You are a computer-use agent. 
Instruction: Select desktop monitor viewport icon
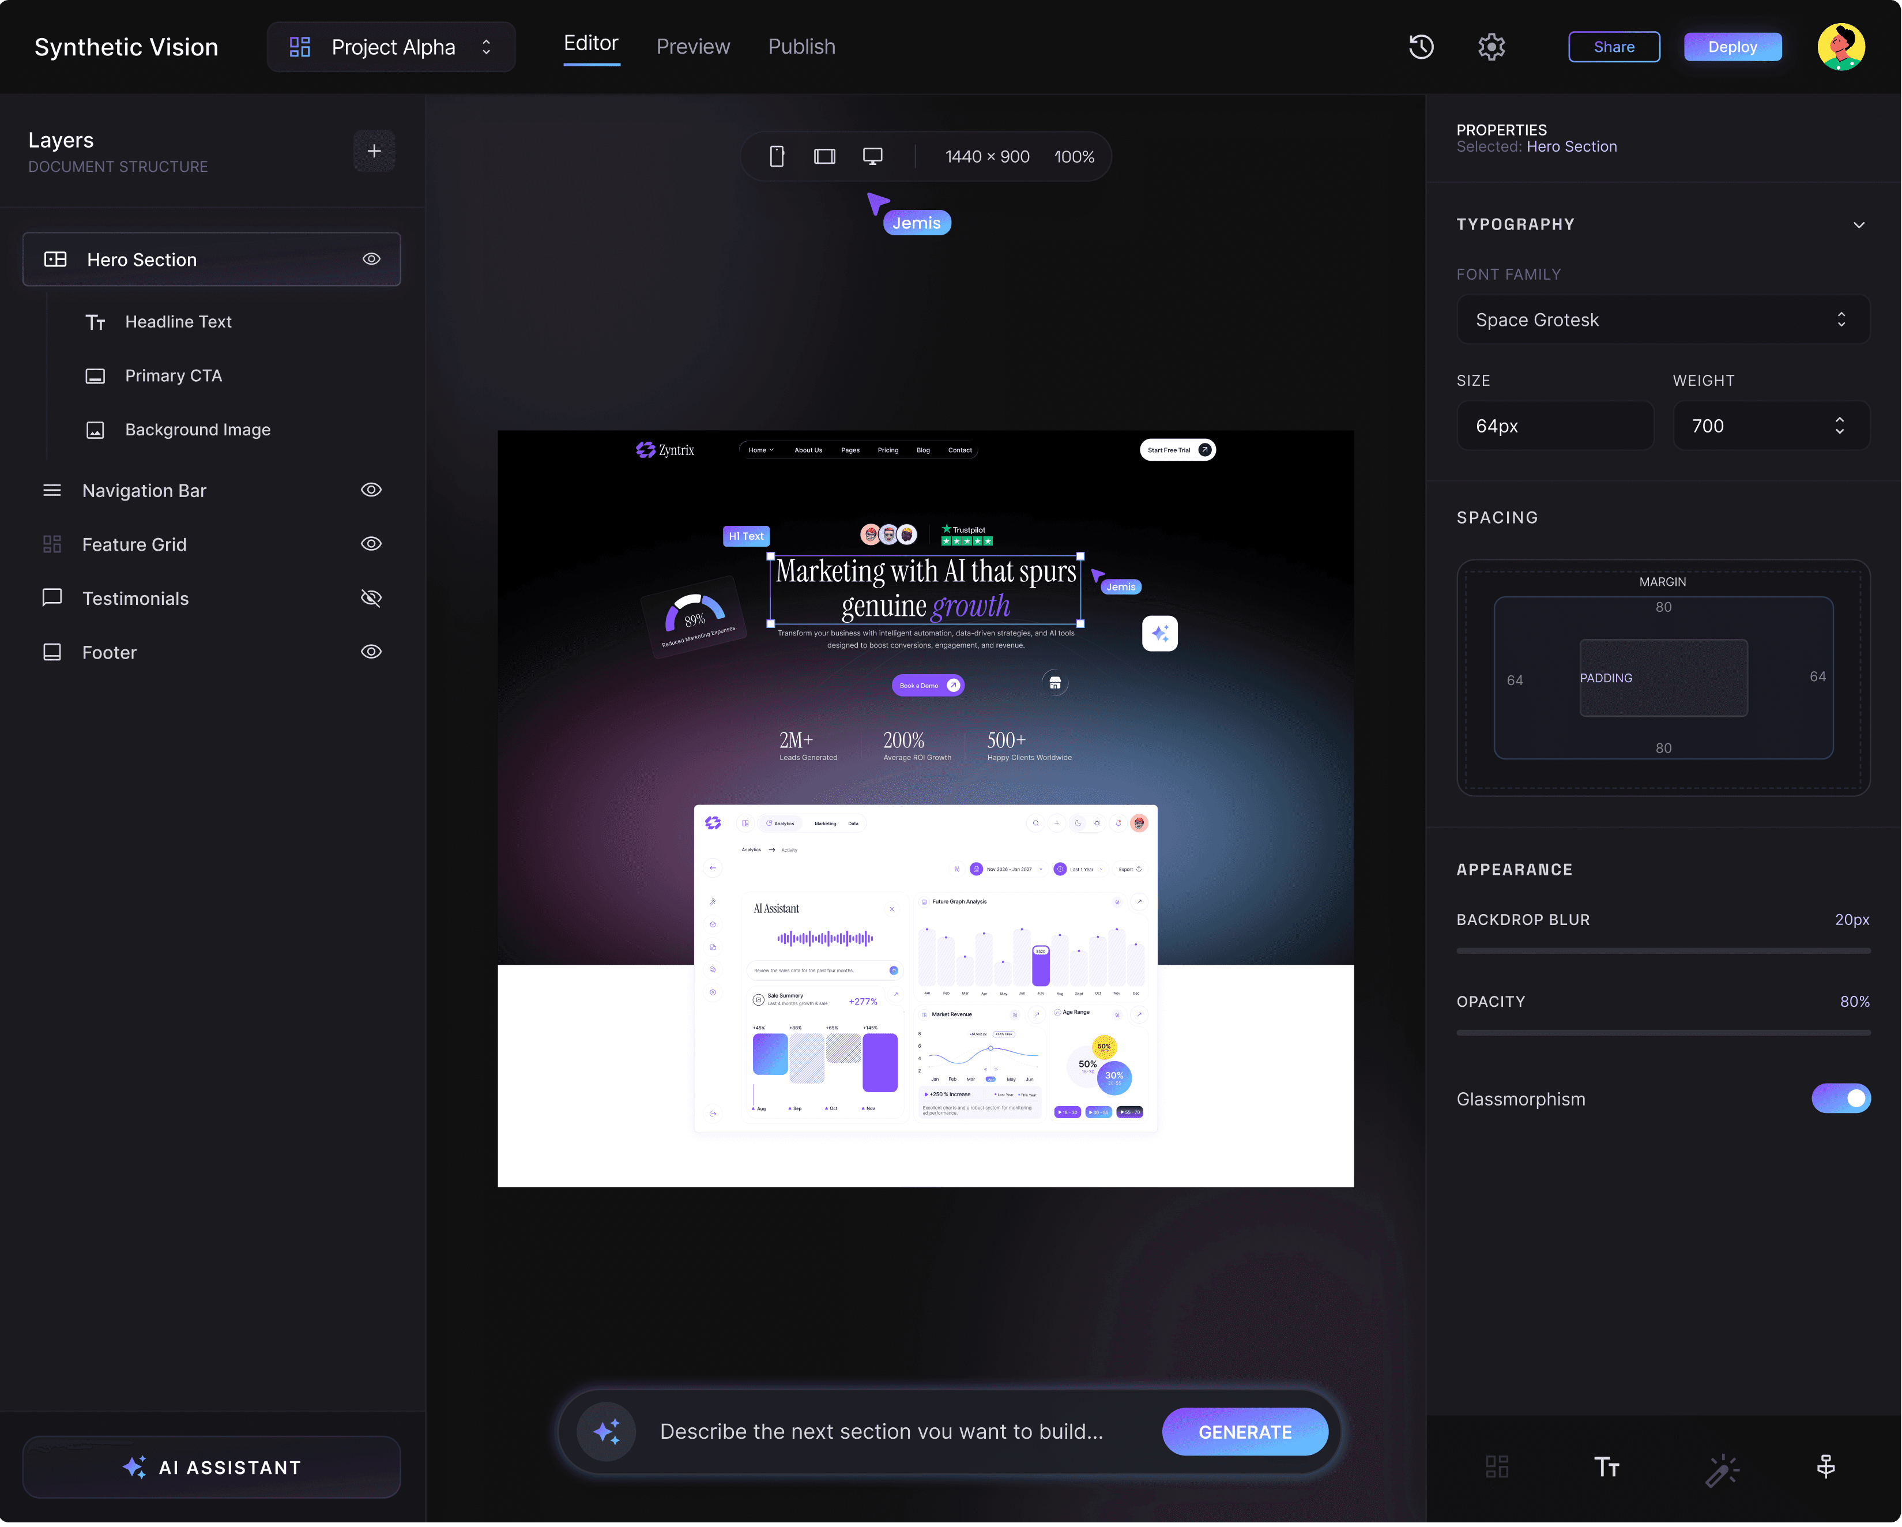point(872,156)
